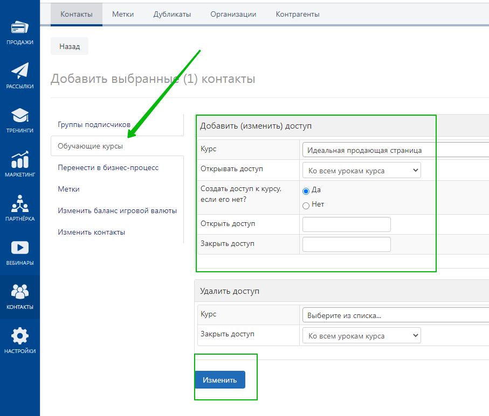Screen dimensions: 489x416
Task: Switch to the Дубликаты tab
Action: 172,15
